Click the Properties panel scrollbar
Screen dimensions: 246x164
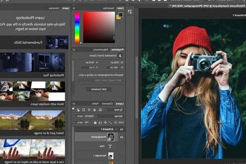[x=73, y=71]
